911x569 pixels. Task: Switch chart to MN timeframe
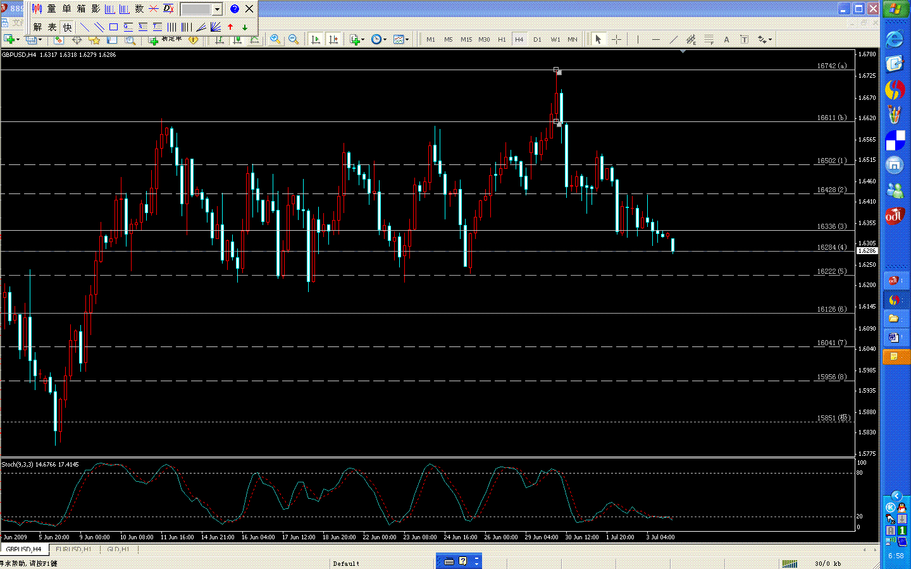[x=573, y=39]
